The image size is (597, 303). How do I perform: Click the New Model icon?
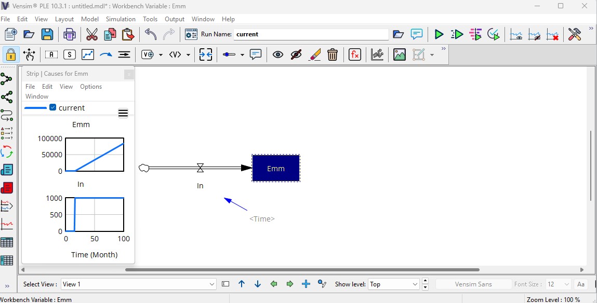point(11,34)
